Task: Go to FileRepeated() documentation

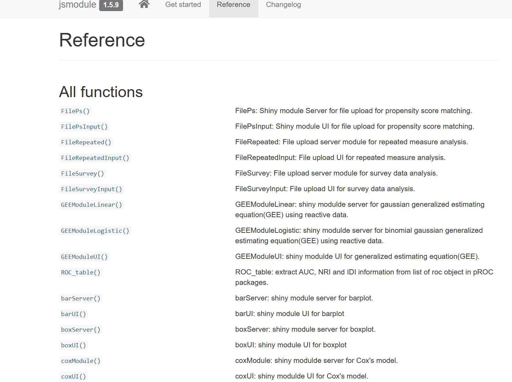Action: coord(86,142)
